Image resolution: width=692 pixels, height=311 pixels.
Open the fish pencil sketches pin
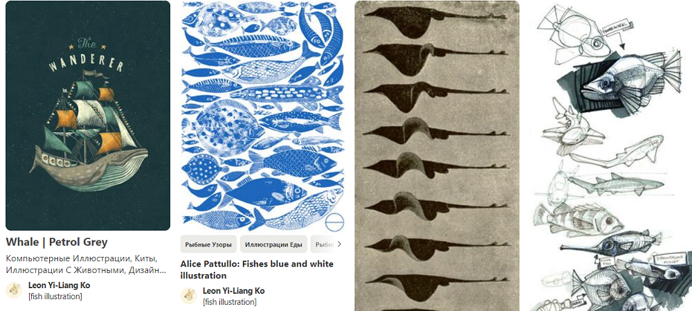pos(610,156)
